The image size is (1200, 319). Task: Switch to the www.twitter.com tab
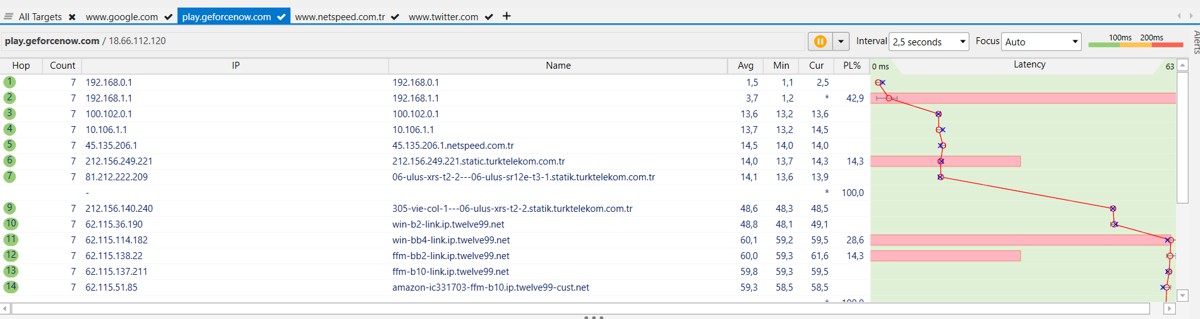pos(443,17)
